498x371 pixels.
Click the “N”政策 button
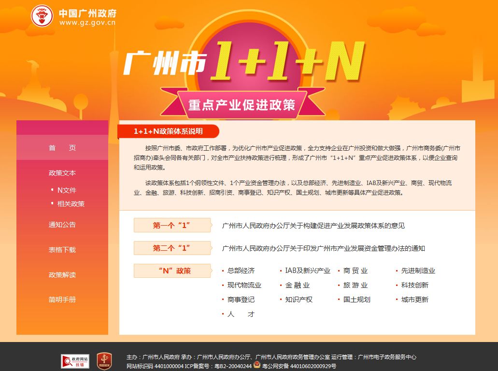pos(172,271)
